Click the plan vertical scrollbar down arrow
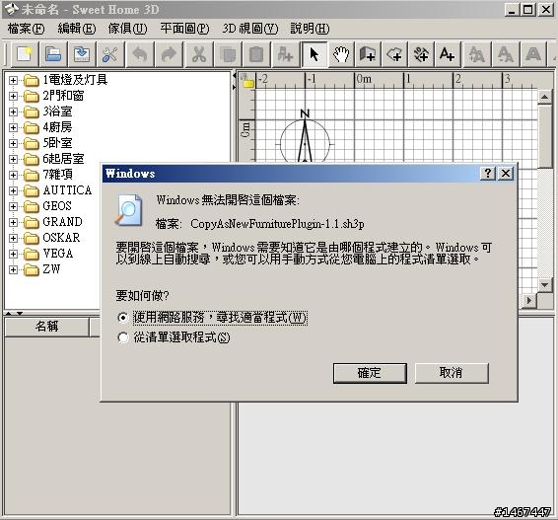 tap(544, 285)
